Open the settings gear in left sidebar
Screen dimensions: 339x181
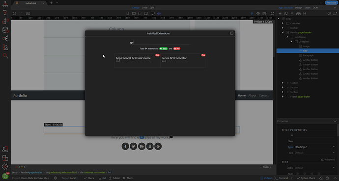5,167
